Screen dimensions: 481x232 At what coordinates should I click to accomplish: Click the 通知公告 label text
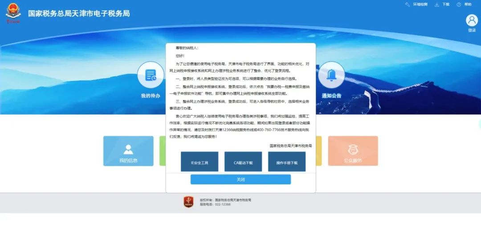coord(331,96)
